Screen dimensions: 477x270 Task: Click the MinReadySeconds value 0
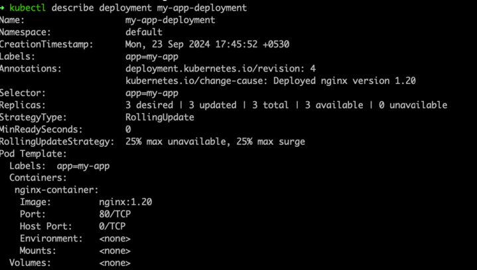[x=128, y=130]
